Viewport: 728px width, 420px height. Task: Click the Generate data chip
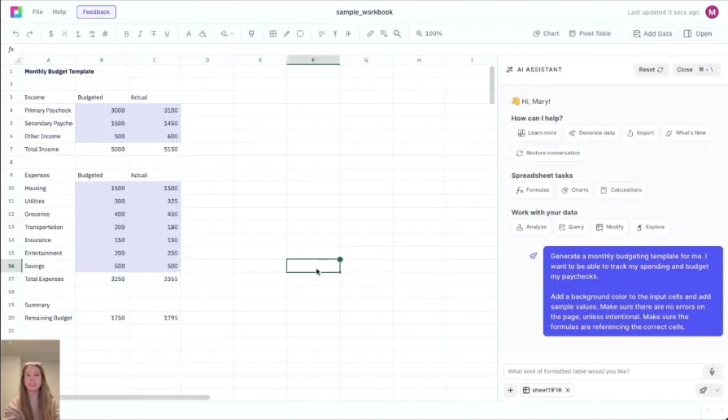(592, 133)
